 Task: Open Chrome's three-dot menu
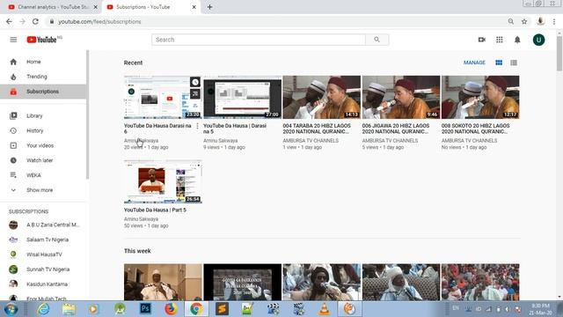(x=554, y=21)
